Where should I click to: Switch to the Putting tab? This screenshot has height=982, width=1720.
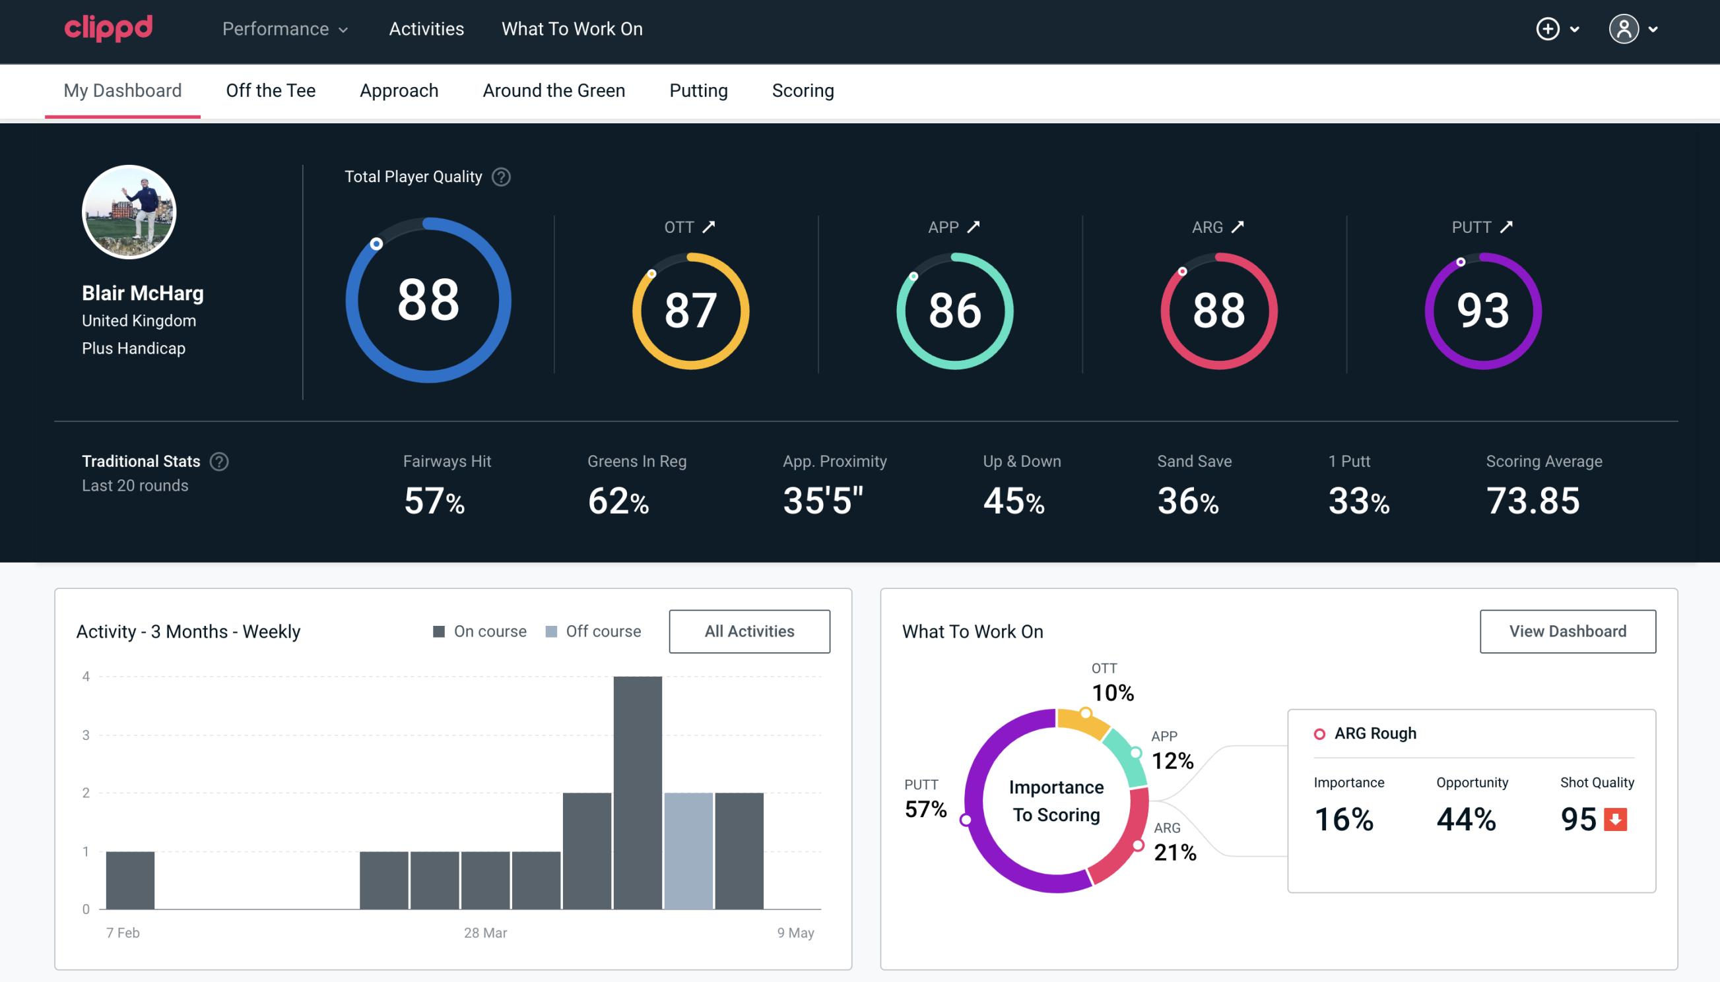698,88
